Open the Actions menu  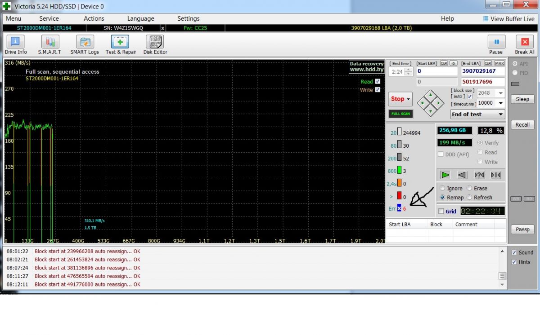point(94,18)
